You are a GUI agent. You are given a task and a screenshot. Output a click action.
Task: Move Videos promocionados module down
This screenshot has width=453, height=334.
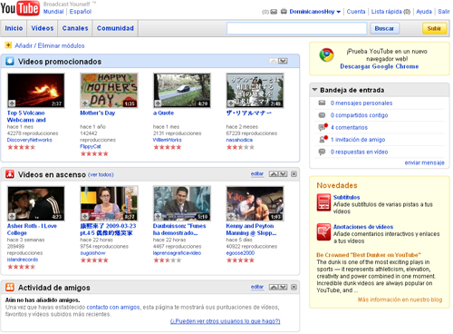click(x=283, y=61)
